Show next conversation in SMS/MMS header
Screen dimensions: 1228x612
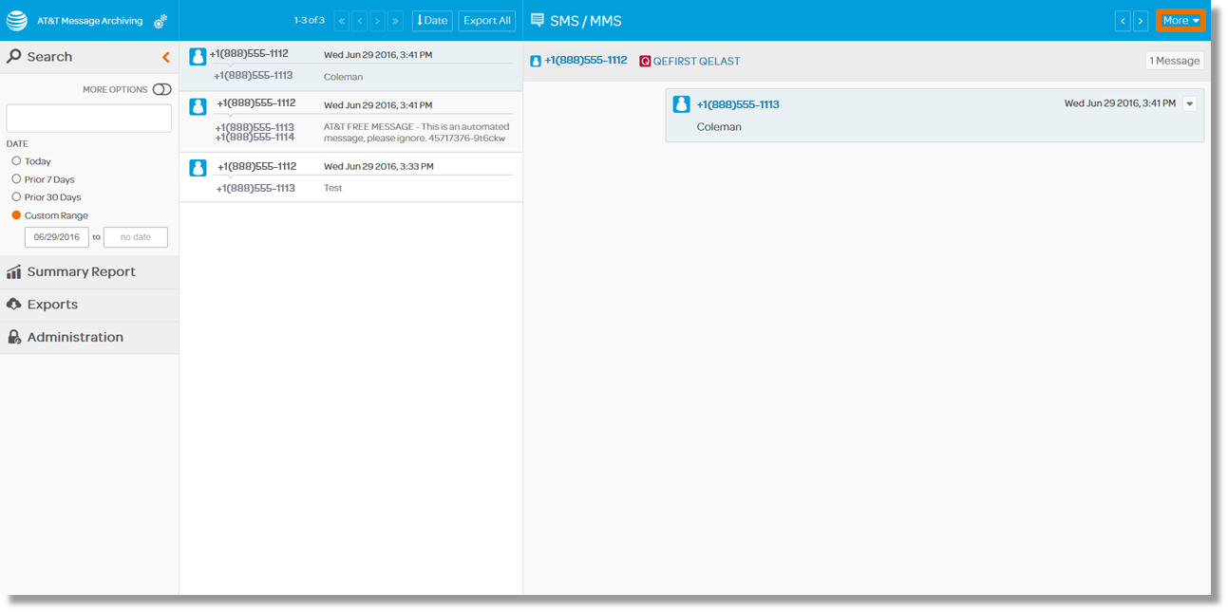1141,21
